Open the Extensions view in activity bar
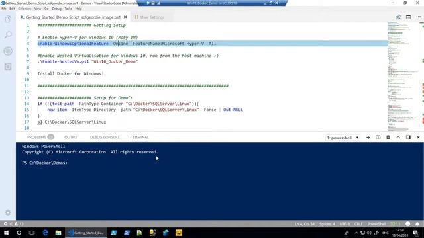Viewport: 424px width, 238px height. click(x=8, y=67)
